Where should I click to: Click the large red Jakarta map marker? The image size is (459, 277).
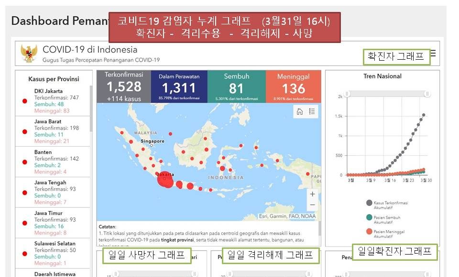[x=164, y=179]
